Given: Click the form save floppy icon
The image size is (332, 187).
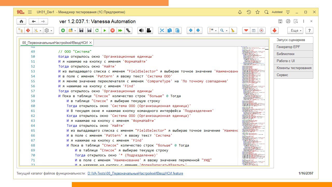Looking at the screenshot, I should click(x=280, y=21).
